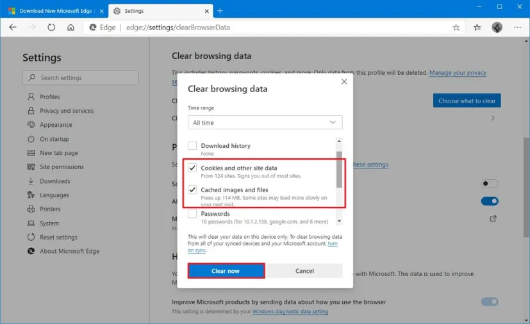Click the browser refresh icon
530x324 pixels.
[x=51, y=28]
